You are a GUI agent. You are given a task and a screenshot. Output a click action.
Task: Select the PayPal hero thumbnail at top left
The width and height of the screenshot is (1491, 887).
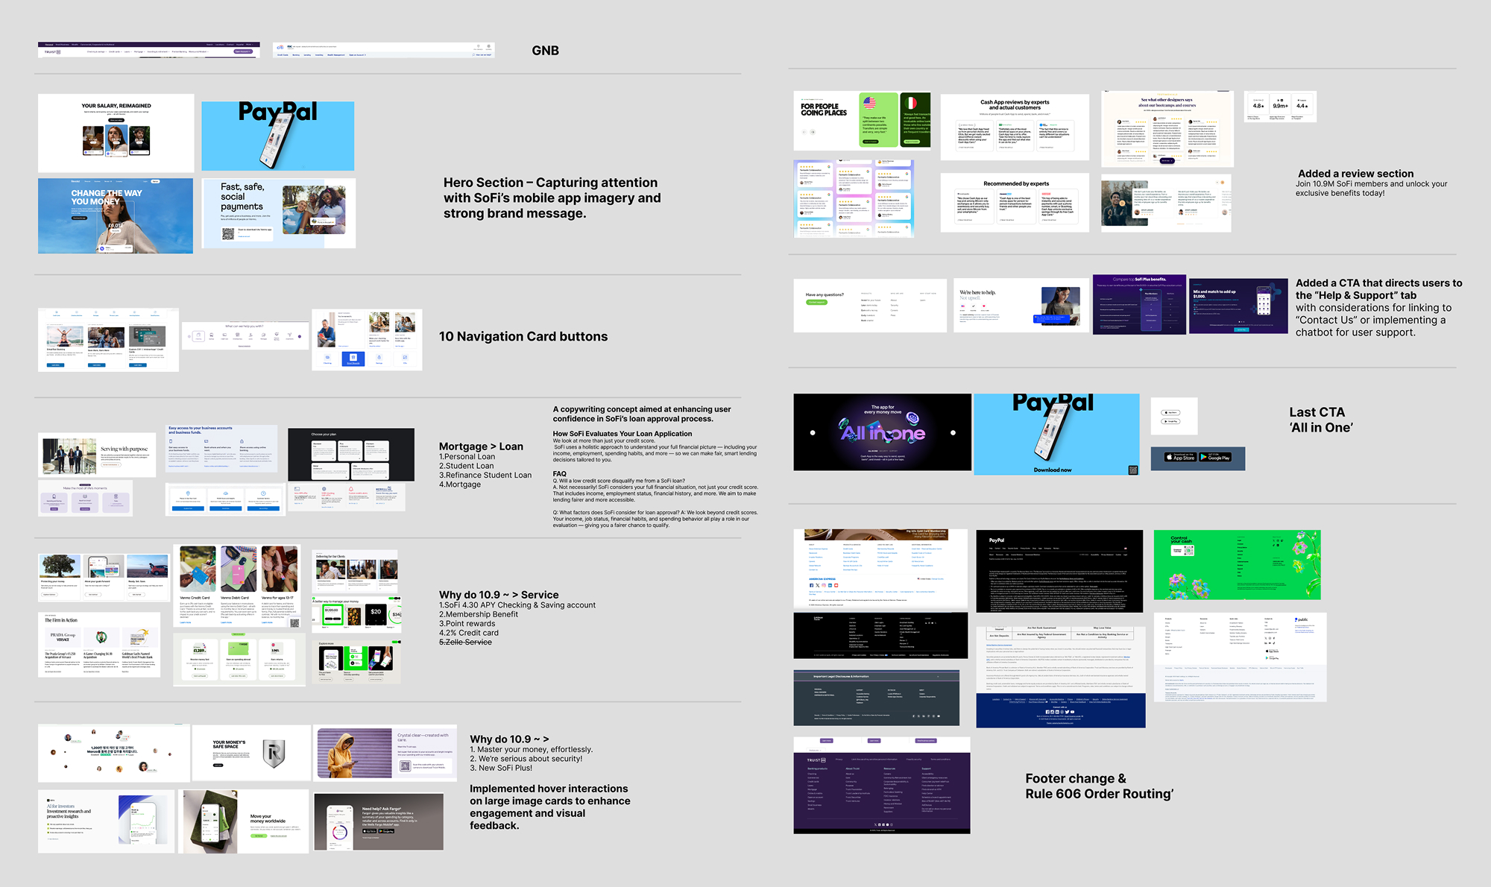277,136
